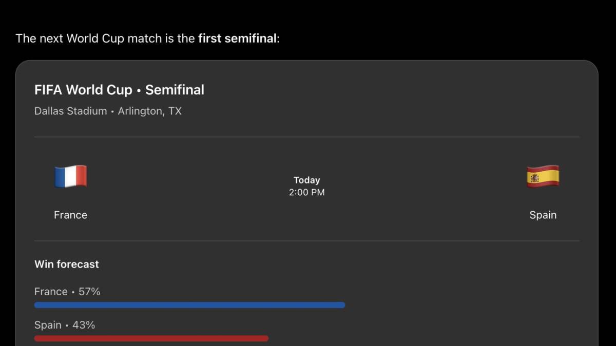Click the 2:00 PM kickoff time
Image resolution: width=616 pixels, height=346 pixels.
(307, 192)
